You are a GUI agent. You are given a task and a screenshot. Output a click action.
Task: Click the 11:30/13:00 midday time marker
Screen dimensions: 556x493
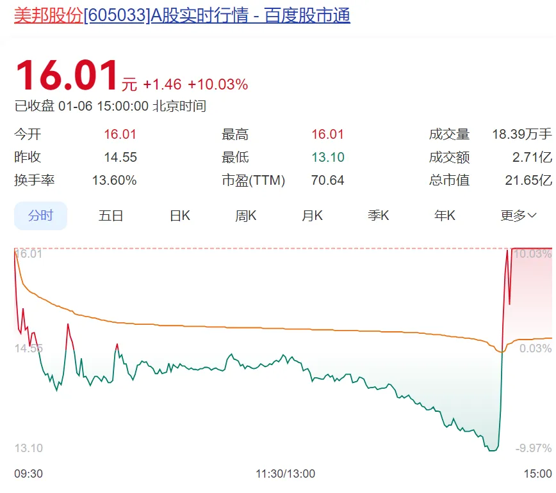(x=285, y=474)
